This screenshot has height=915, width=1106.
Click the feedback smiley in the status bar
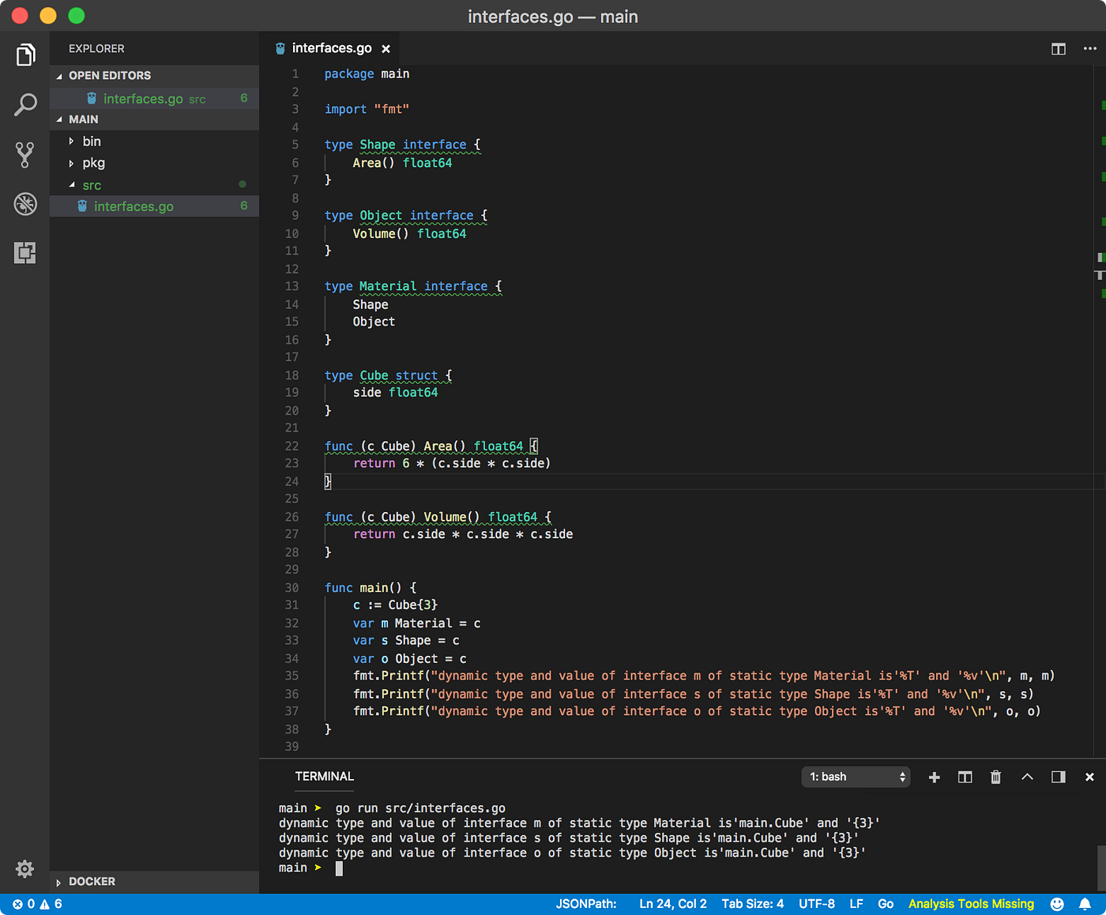click(1057, 903)
